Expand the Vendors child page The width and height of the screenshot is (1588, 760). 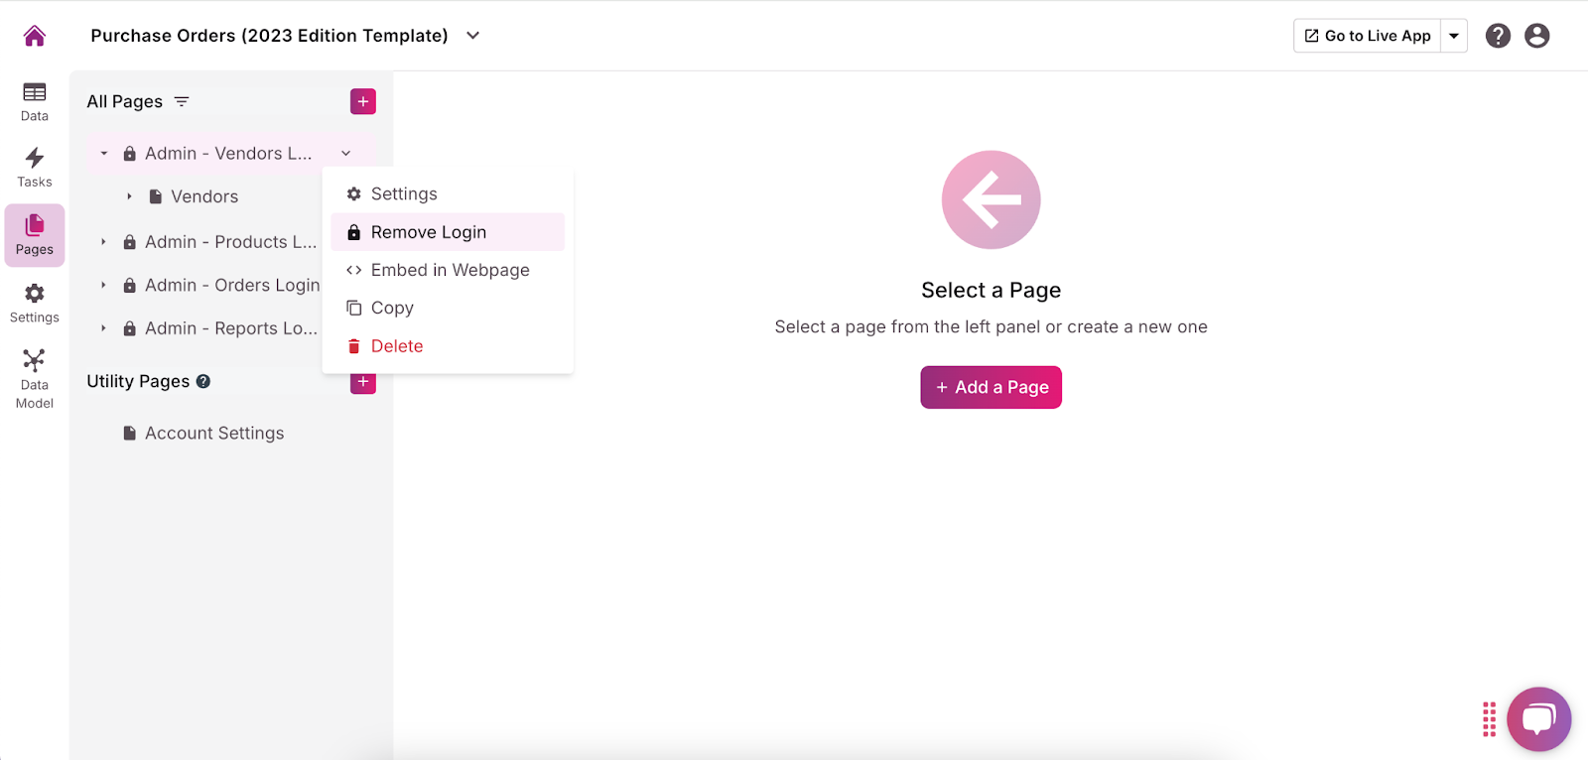coord(129,196)
